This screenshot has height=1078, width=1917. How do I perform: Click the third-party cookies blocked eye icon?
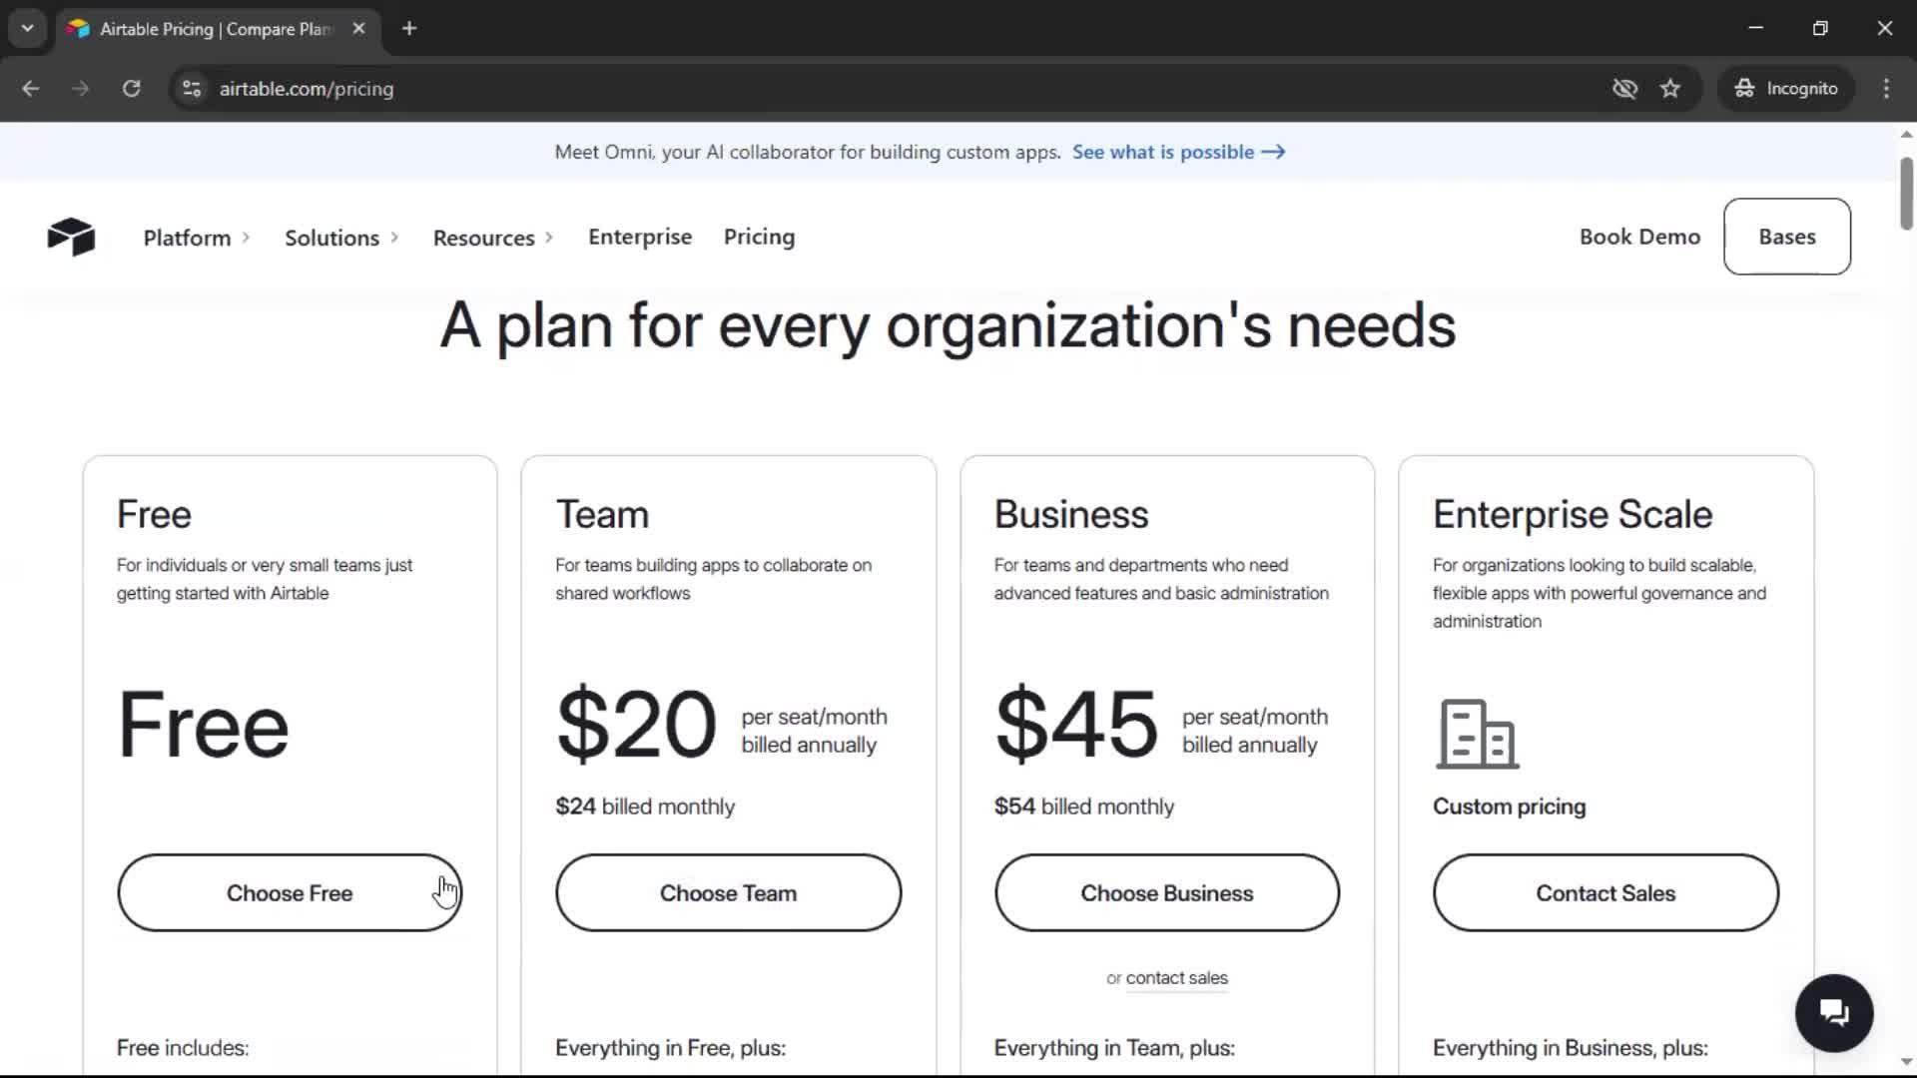click(1625, 89)
